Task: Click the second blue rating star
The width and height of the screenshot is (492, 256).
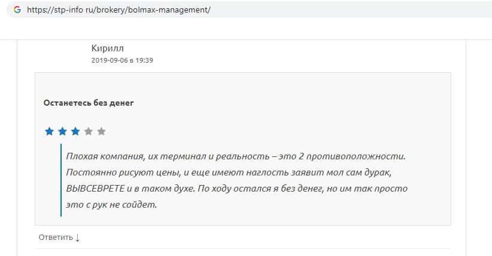Action: click(62, 131)
